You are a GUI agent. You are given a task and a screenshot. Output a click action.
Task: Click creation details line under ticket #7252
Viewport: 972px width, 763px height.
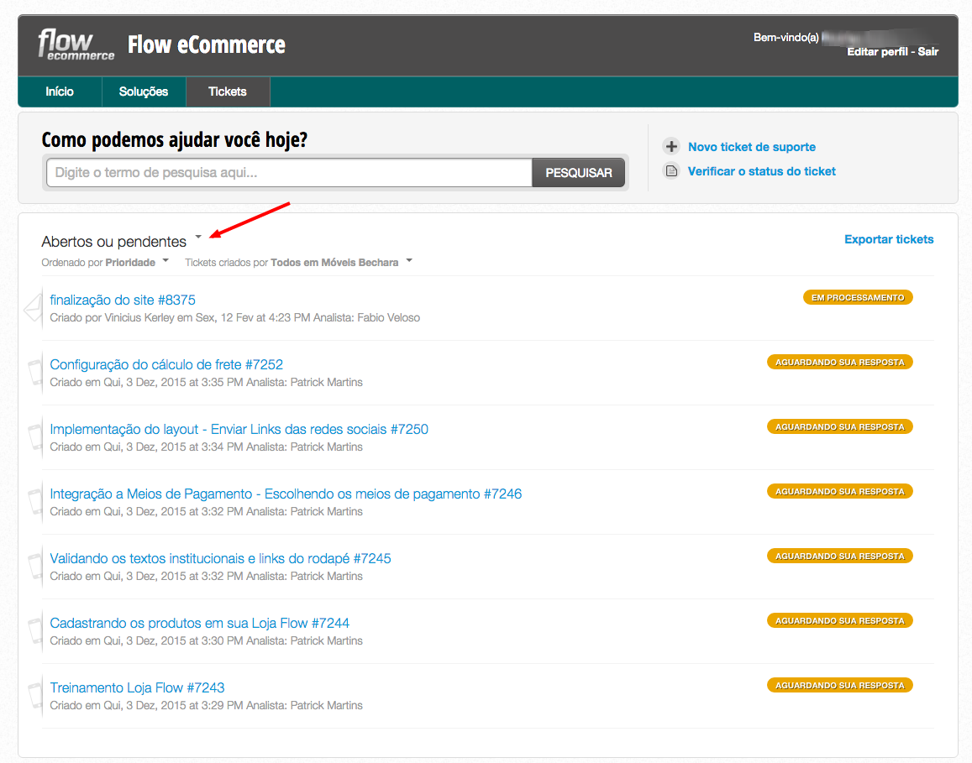(x=206, y=382)
